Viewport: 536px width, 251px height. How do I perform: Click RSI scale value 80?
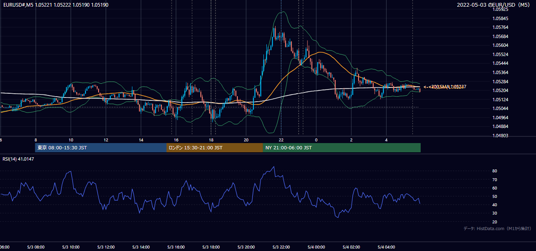(x=495, y=171)
